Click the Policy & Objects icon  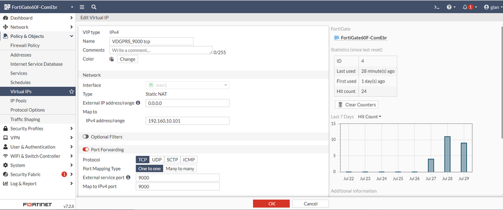(5, 36)
